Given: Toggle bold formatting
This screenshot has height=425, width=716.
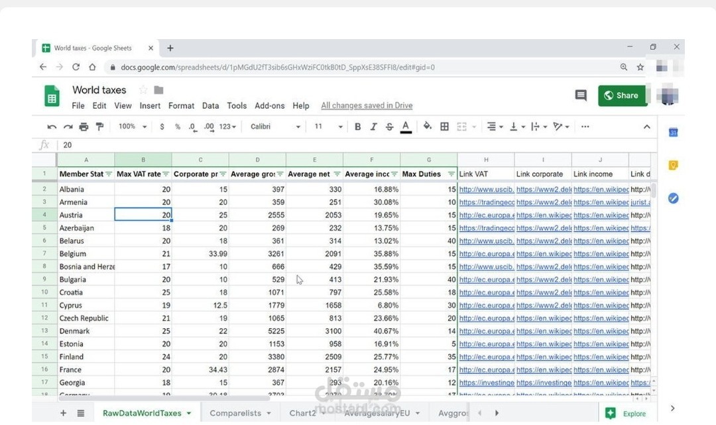Looking at the screenshot, I should coord(357,127).
